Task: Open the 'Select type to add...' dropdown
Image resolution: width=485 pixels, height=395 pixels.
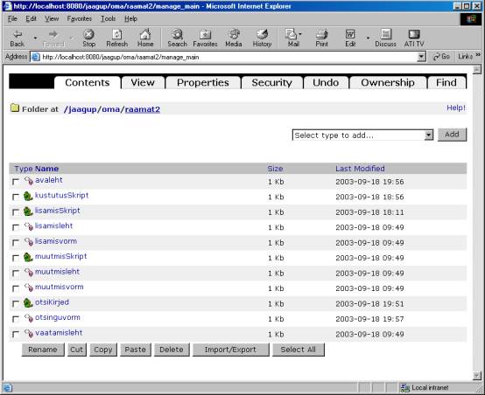Action: pyautogui.click(x=362, y=135)
